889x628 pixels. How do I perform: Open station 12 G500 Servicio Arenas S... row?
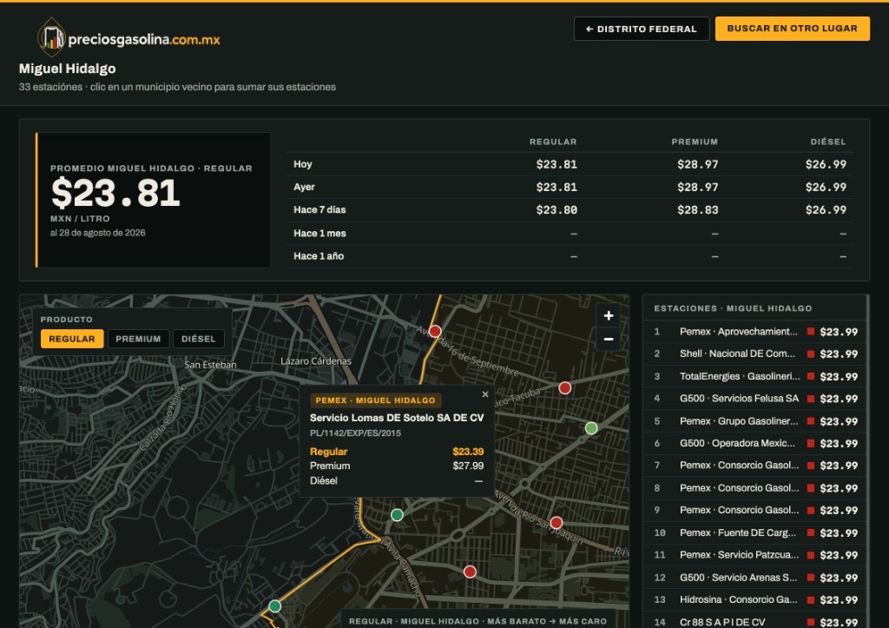coord(754,578)
